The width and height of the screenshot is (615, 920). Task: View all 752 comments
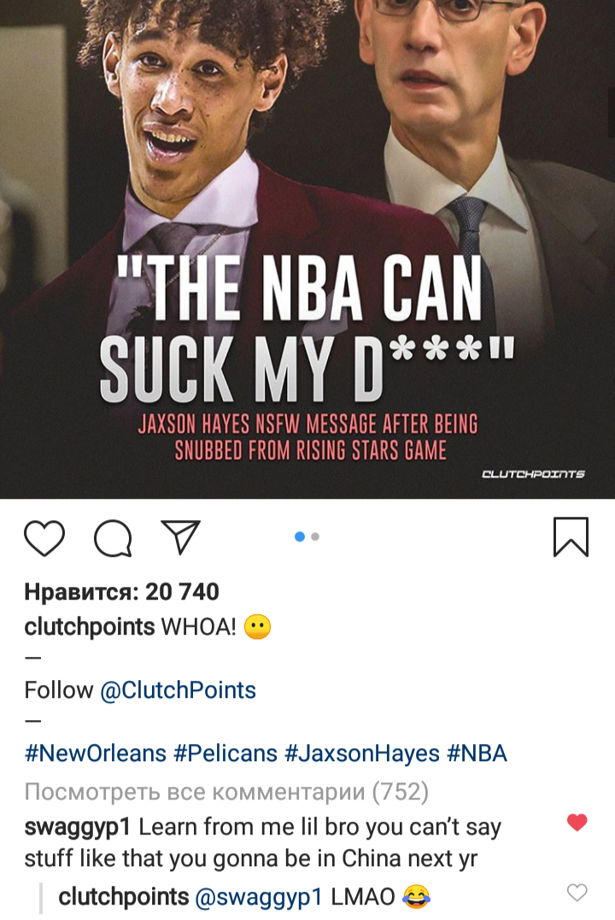click(226, 792)
